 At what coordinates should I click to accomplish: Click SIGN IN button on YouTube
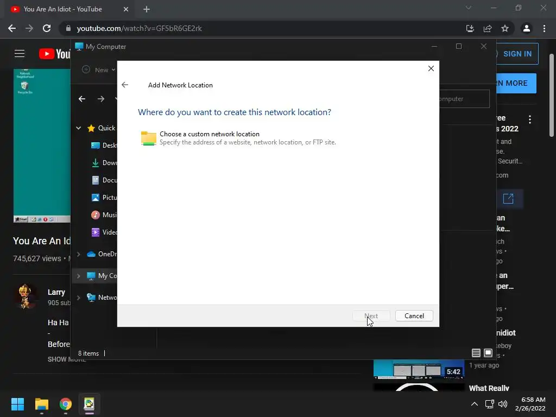517,54
